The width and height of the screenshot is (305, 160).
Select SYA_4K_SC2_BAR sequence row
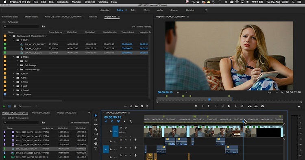[x=76, y=48]
